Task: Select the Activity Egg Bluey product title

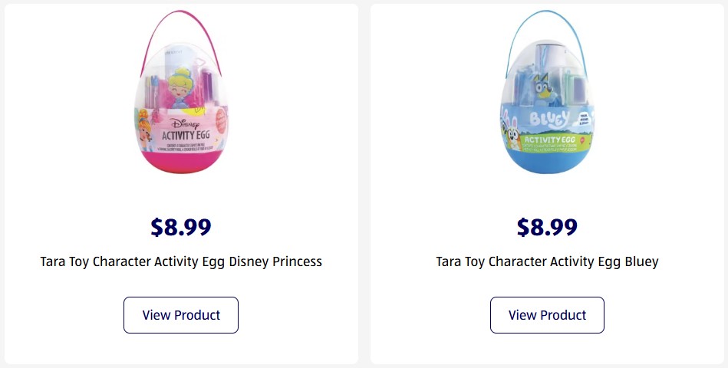Action: pyautogui.click(x=547, y=261)
